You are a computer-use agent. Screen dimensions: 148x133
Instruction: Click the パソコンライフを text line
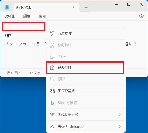pyautogui.click(x=22, y=44)
